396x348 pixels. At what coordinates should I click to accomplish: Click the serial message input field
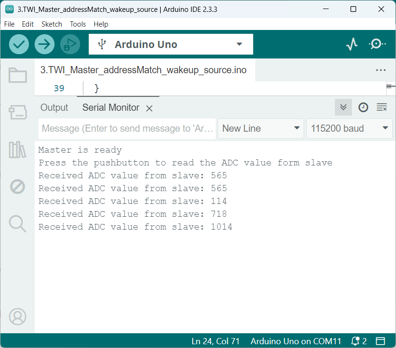pos(127,128)
